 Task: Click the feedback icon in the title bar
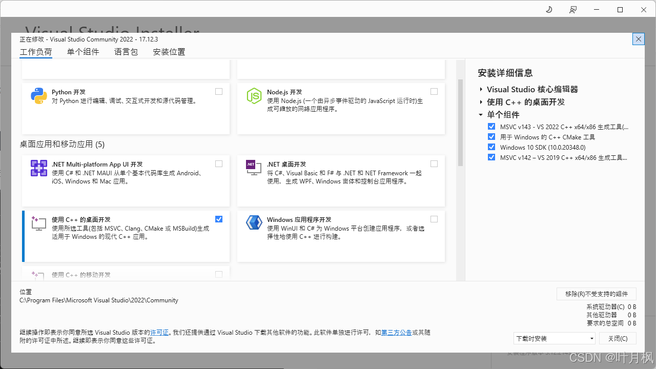coord(573,10)
